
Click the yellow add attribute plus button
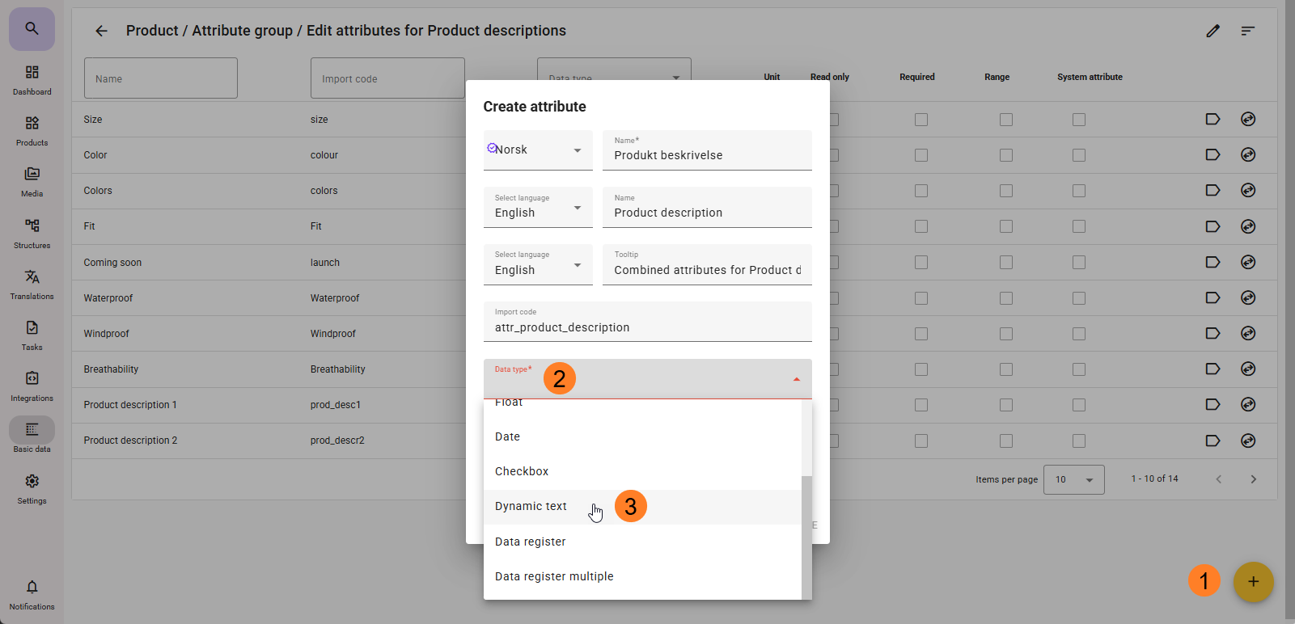click(1253, 582)
